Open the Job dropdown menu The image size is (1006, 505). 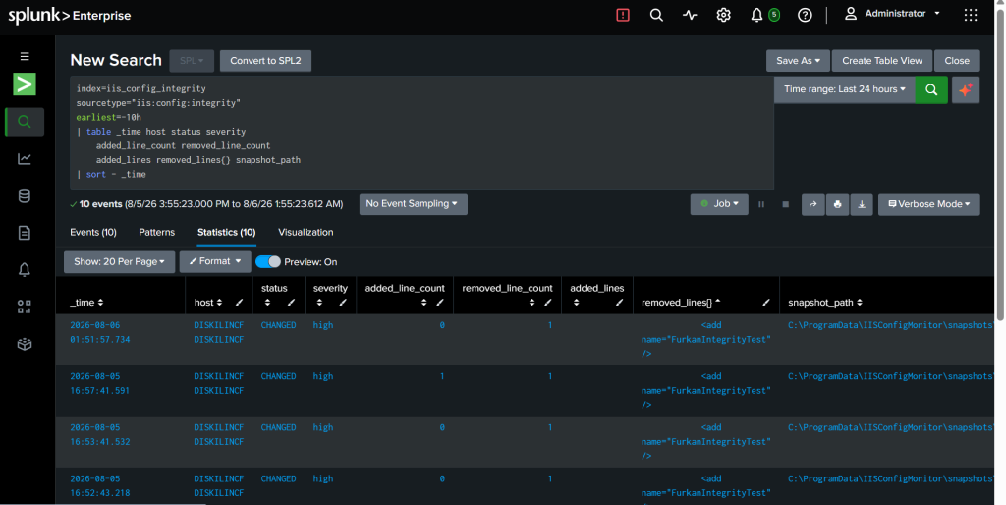point(719,204)
